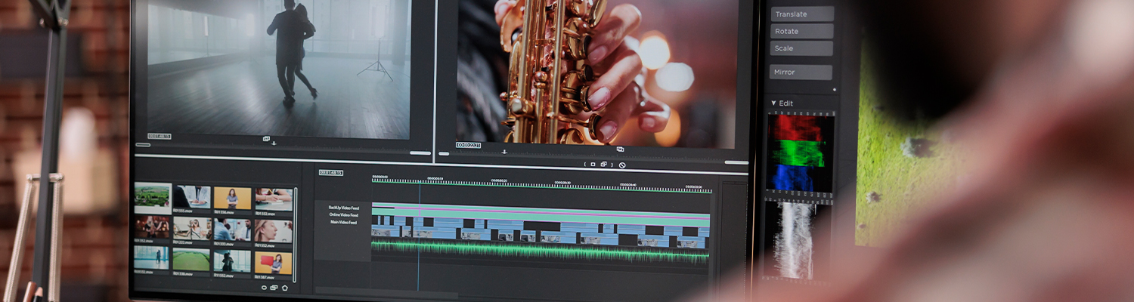This screenshot has height=302, width=1134.
Task: Click the Mirror button
Action: [x=802, y=72]
